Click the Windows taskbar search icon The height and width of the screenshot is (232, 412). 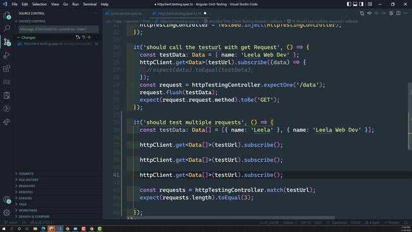[12, 229]
